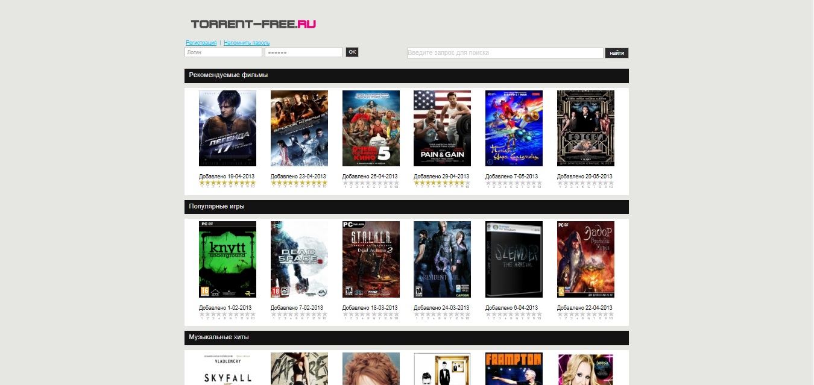Rate Бросок кобры 2 using its star bar
The width and height of the screenshot is (814, 385).
point(299,183)
